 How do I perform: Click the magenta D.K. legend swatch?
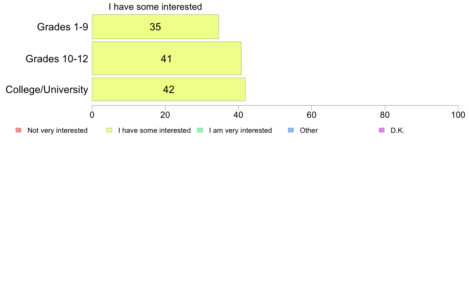click(x=382, y=130)
